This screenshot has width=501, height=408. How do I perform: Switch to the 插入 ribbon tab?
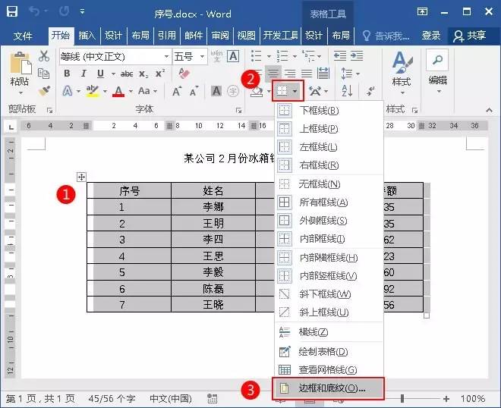click(87, 36)
